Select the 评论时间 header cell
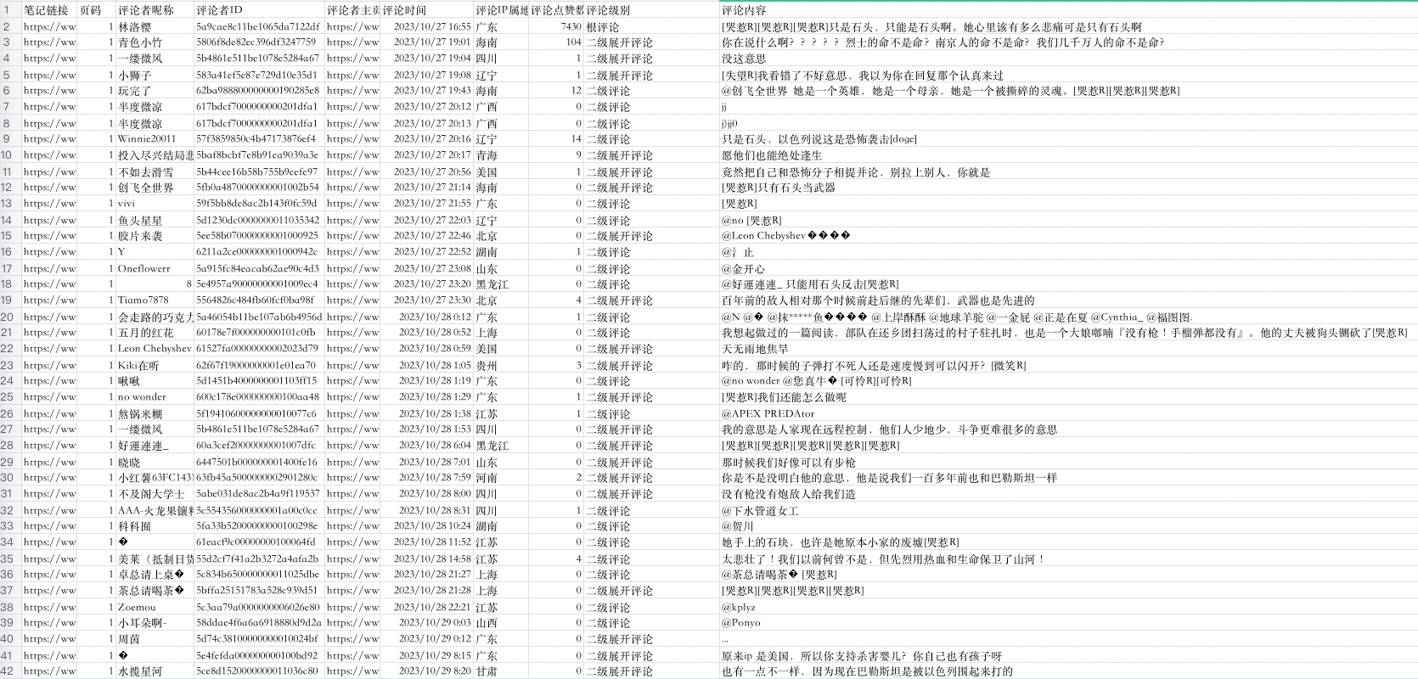Image resolution: width=1418 pixels, height=679 pixels. [427, 10]
